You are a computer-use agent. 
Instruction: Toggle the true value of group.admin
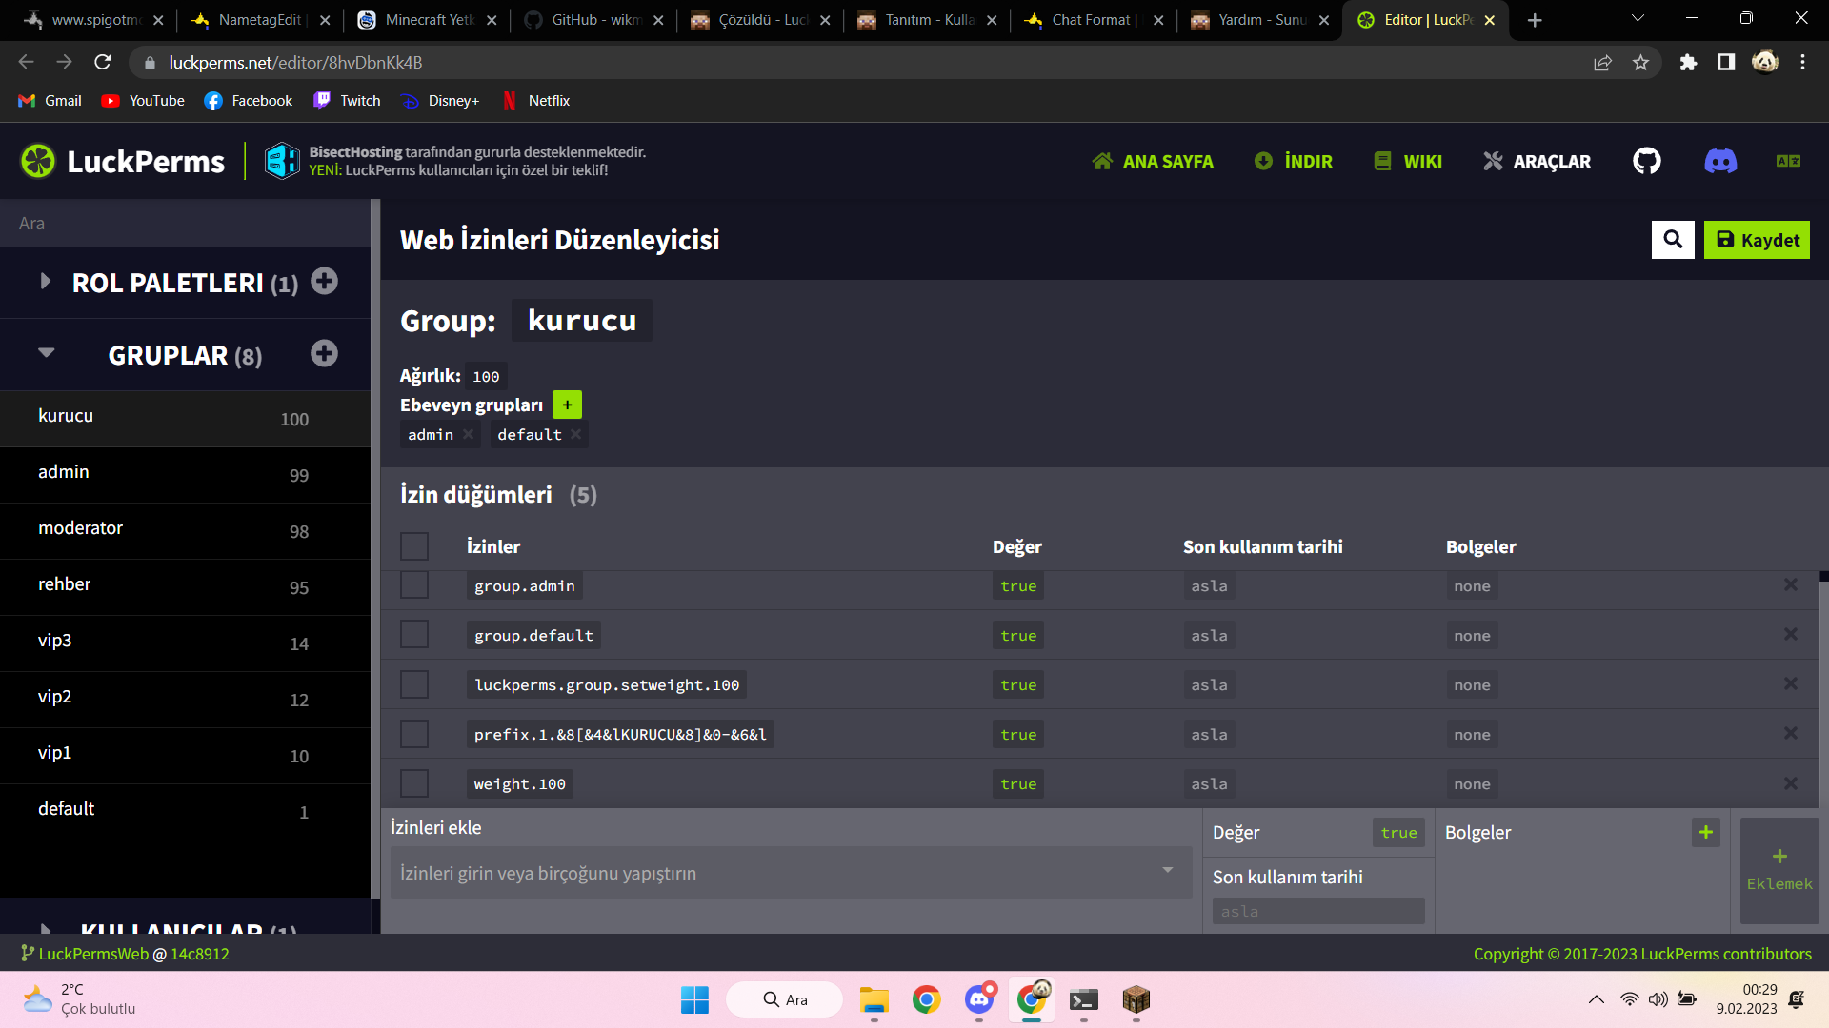coord(1018,586)
